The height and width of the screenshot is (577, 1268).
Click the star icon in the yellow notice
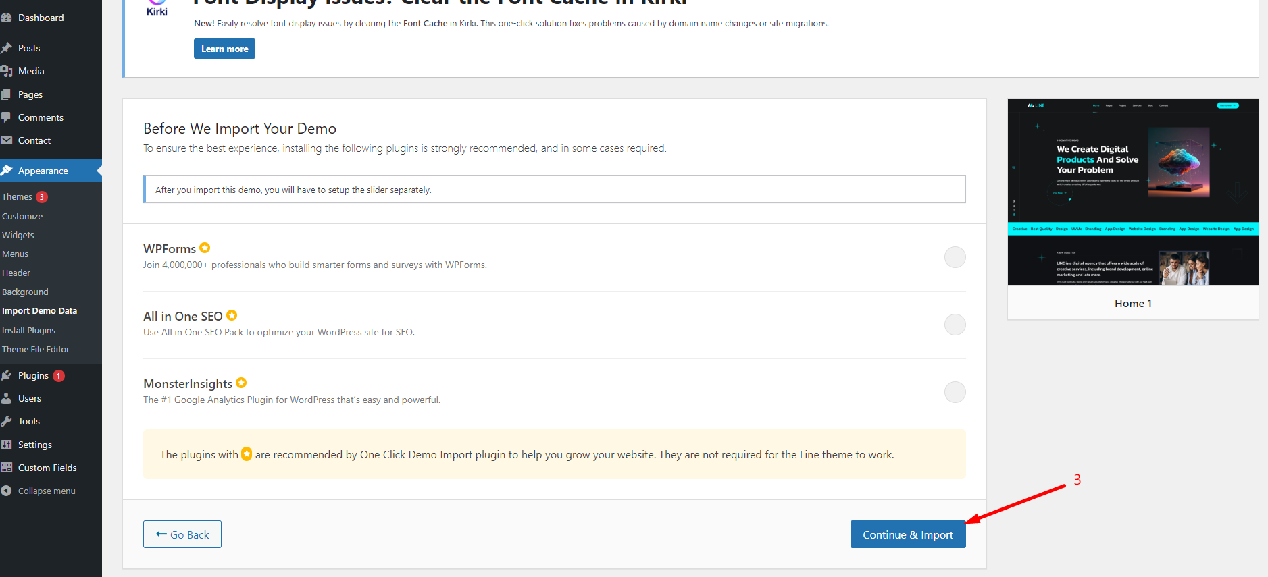(x=247, y=454)
